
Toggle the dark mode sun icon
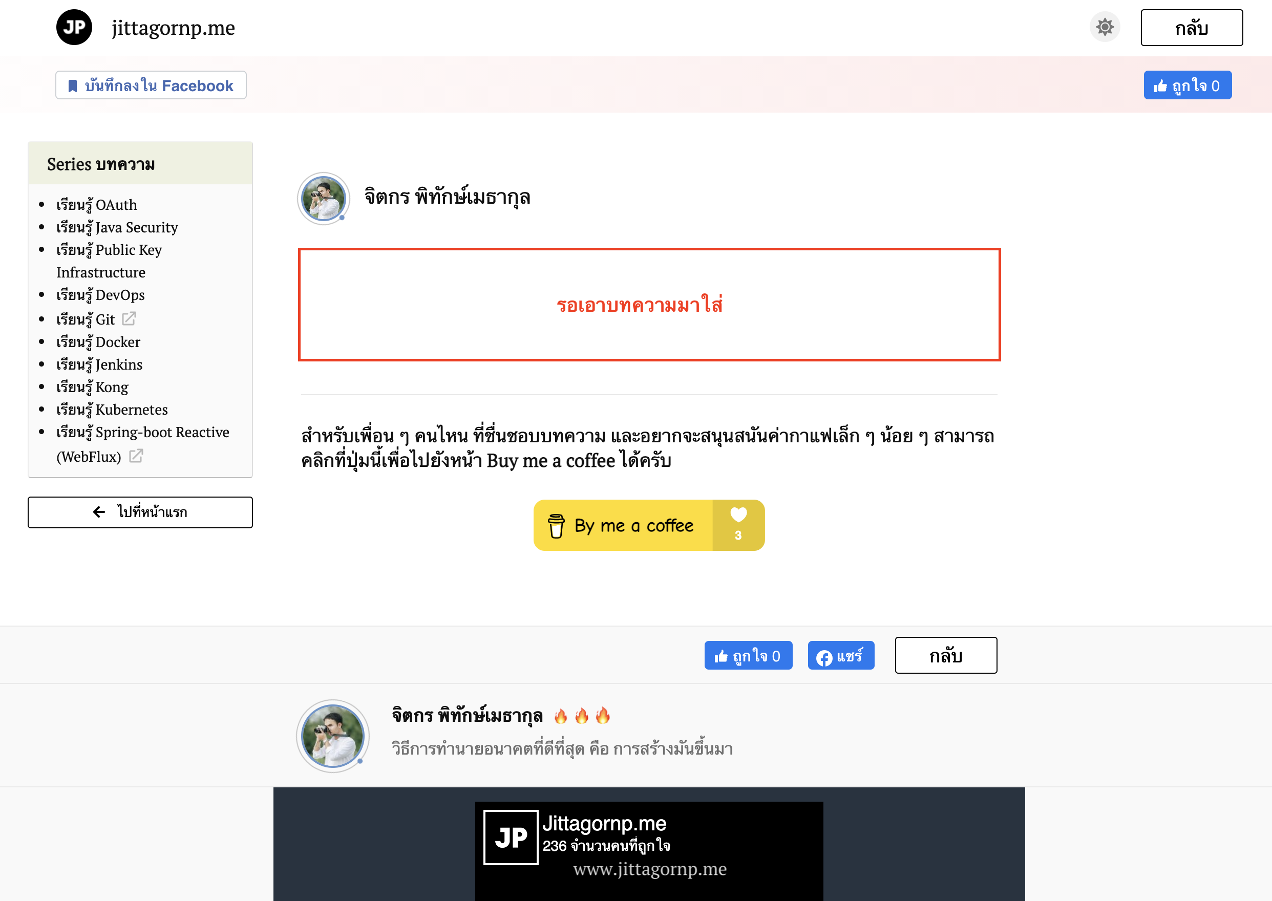tap(1105, 27)
